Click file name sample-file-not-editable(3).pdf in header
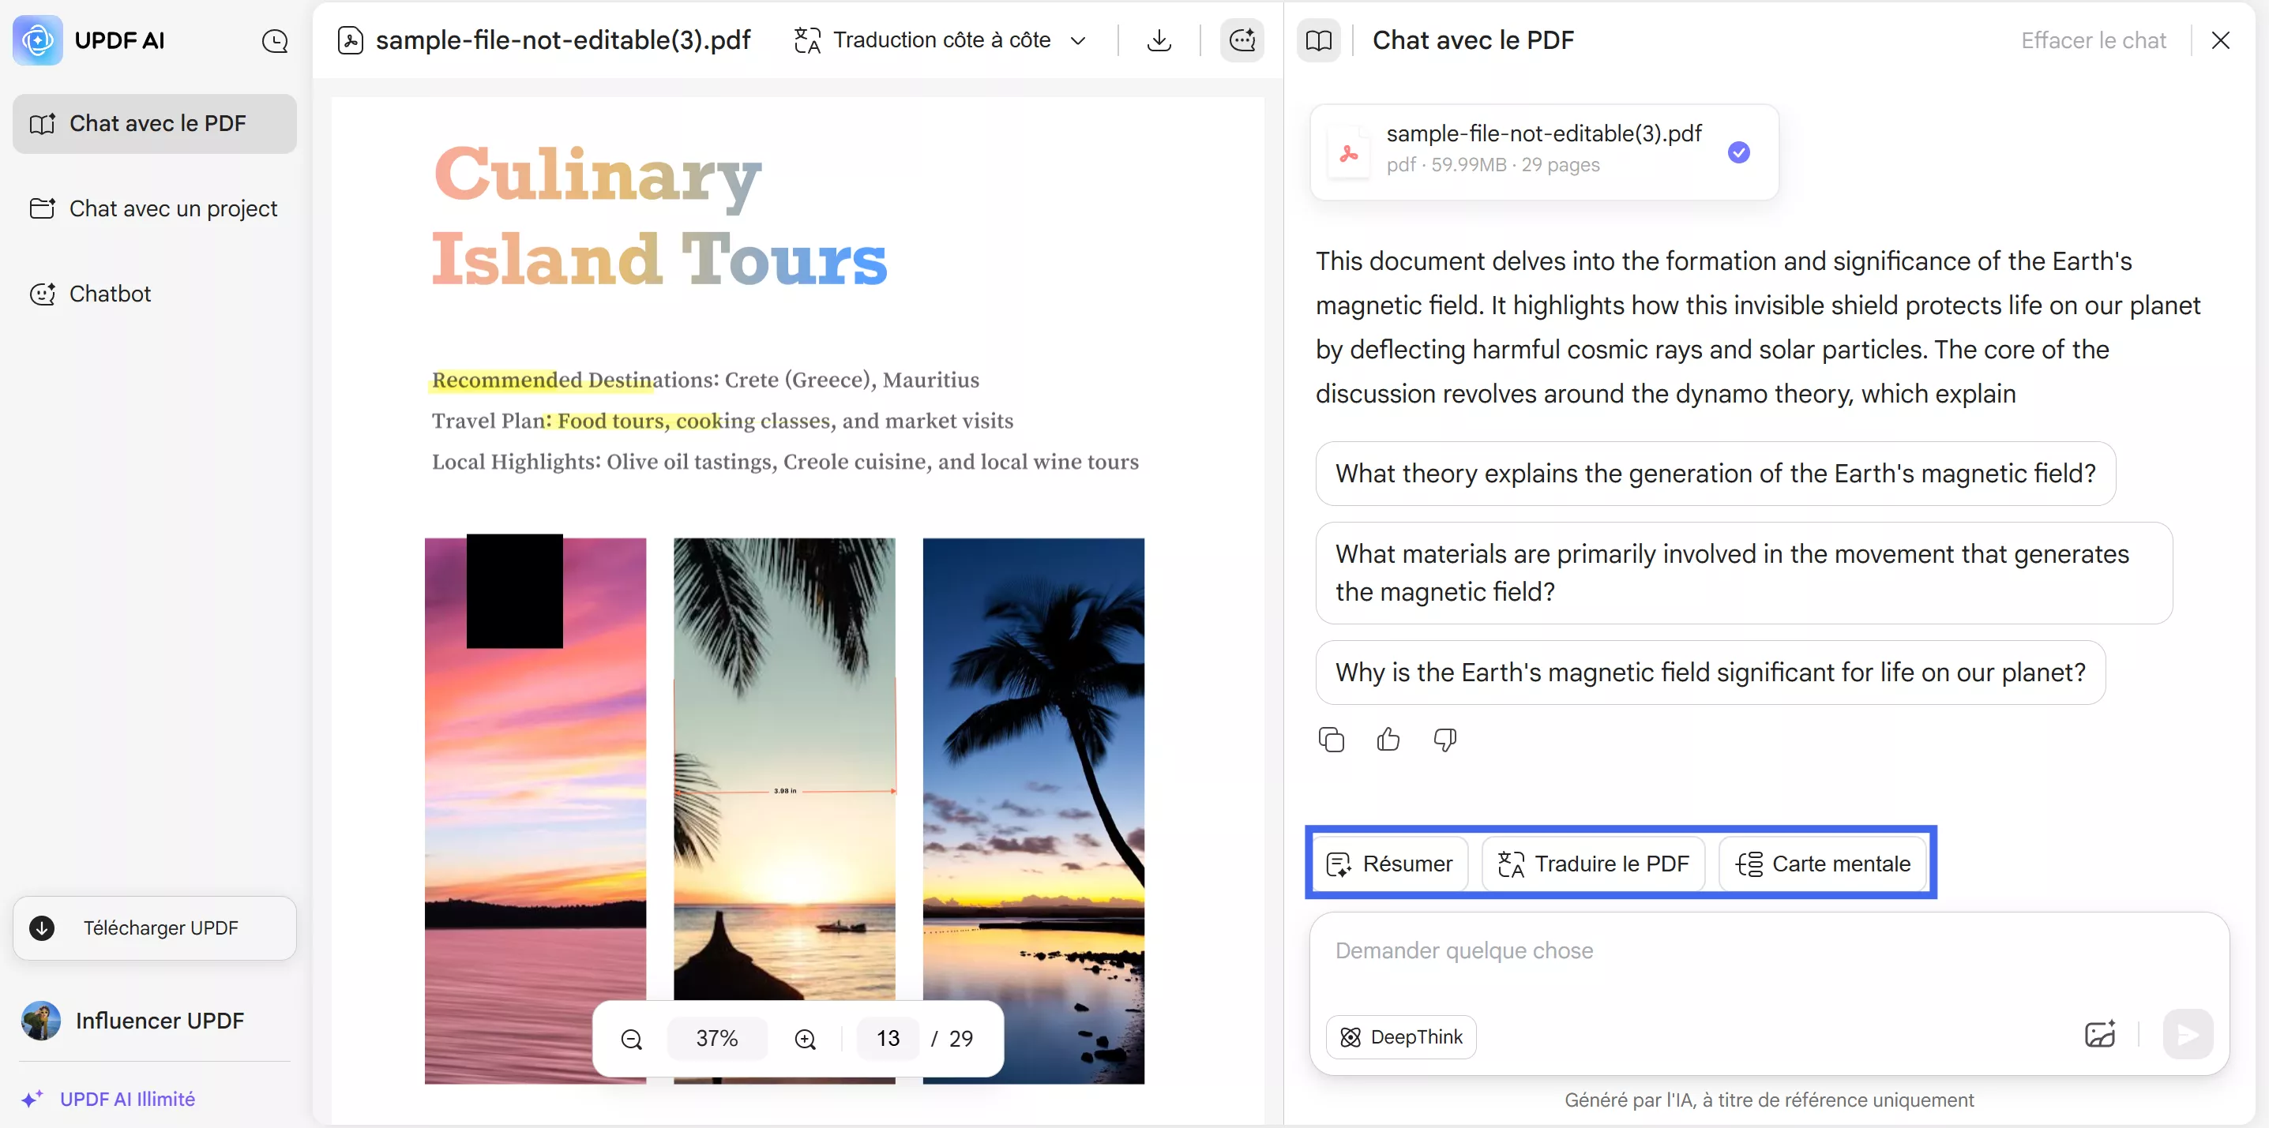 tap(563, 40)
